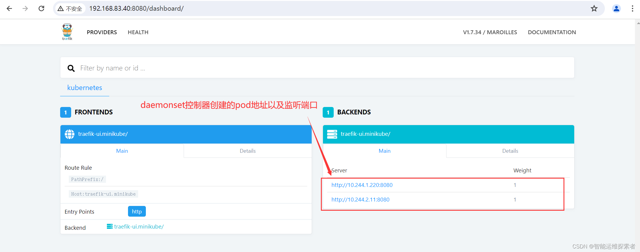Click the backend traefik-ui.minikube/ header title

tap(366, 134)
